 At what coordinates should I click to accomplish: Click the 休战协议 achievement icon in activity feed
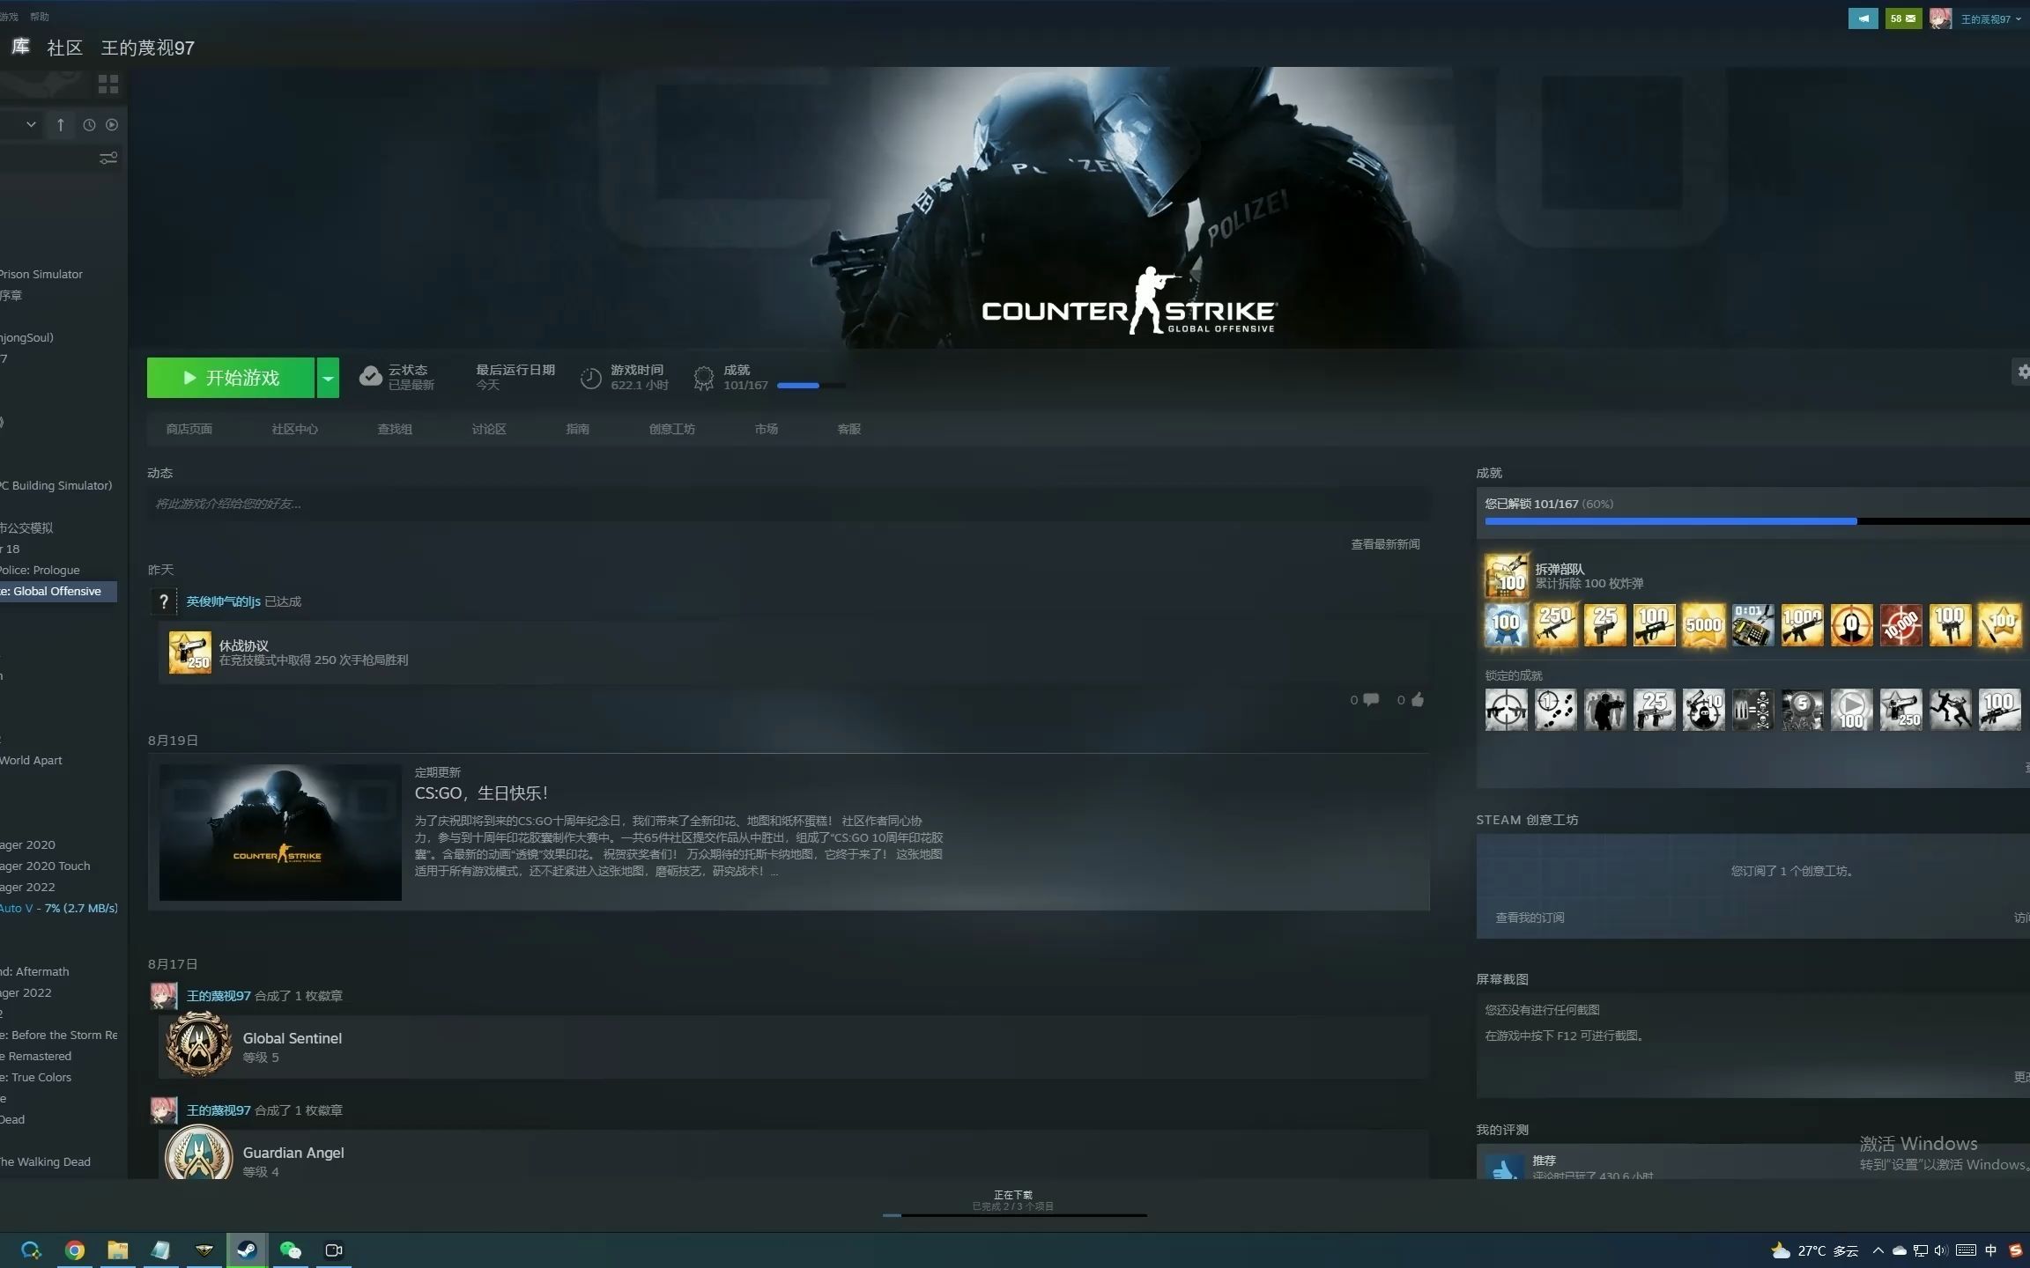tap(190, 652)
